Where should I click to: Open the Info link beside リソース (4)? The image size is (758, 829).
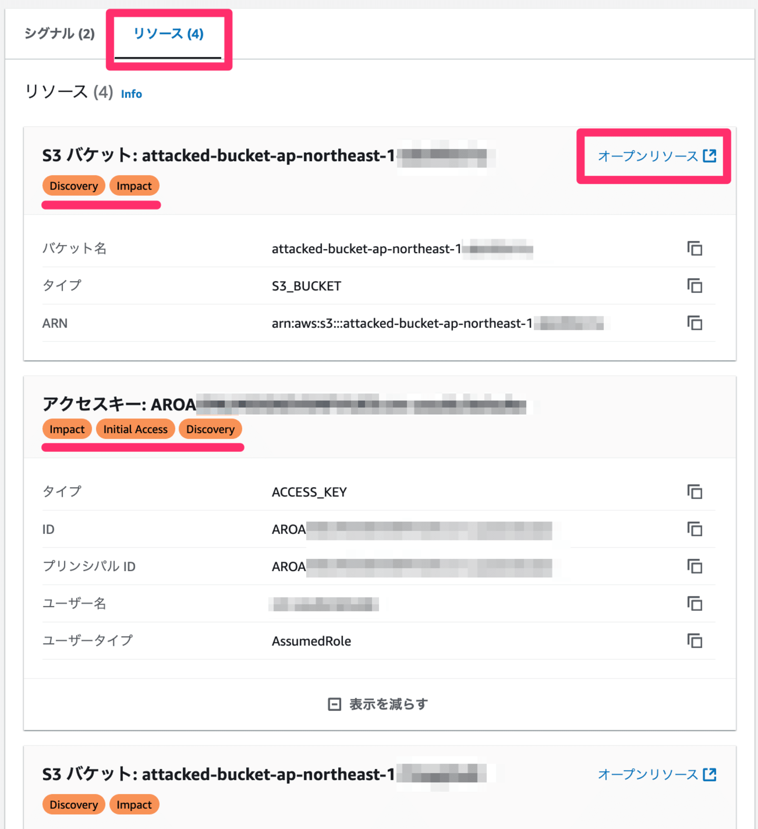coord(131,94)
